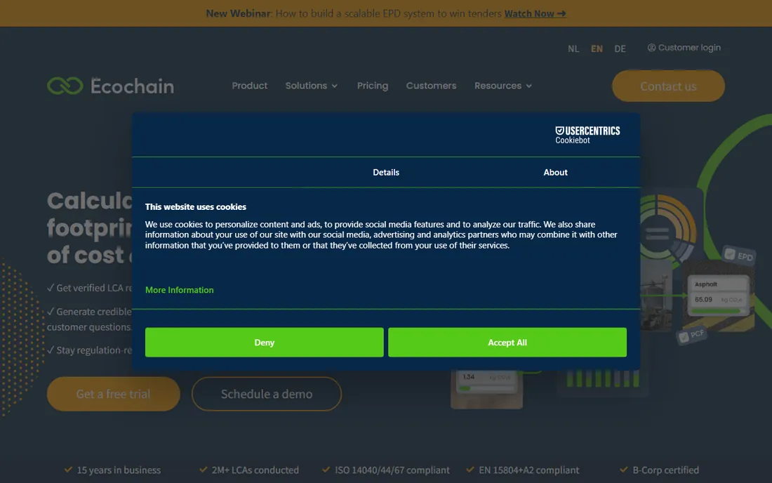The image size is (772, 483).
Task: Click "B-Corp certified" text
Action: [665, 470]
